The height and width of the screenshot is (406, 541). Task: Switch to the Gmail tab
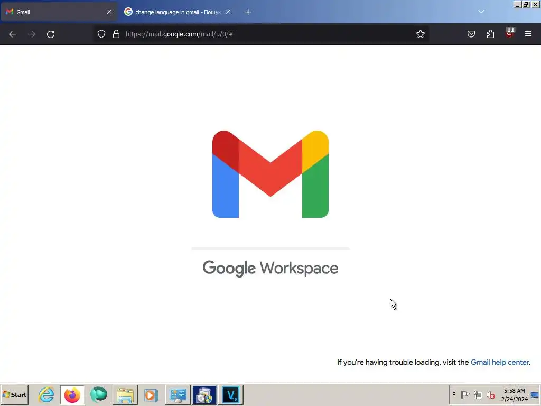(59, 12)
